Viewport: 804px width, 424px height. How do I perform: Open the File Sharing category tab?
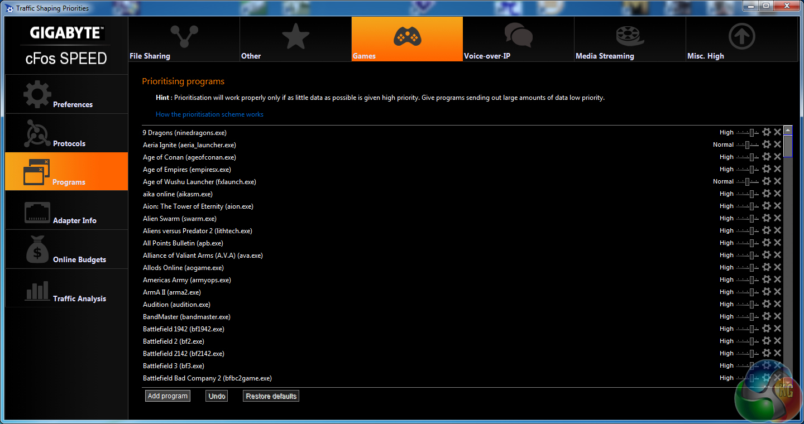click(184, 38)
